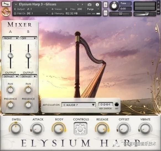
Task: Toggle the AUX sends button
Action: tap(159, 9)
